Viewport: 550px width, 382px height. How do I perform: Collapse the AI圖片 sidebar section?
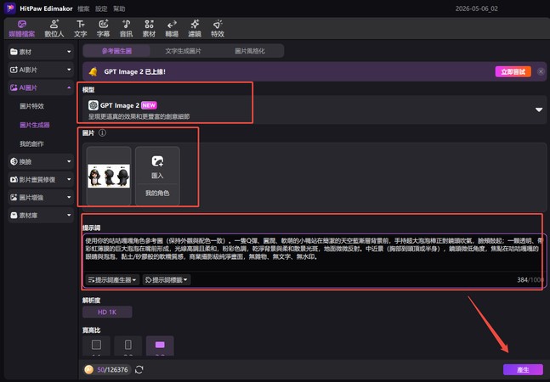[41, 87]
